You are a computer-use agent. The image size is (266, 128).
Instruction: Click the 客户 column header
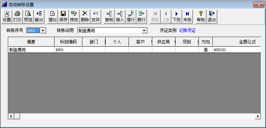(x=140, y=42)
